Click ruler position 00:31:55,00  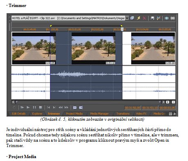click(165, 30)
